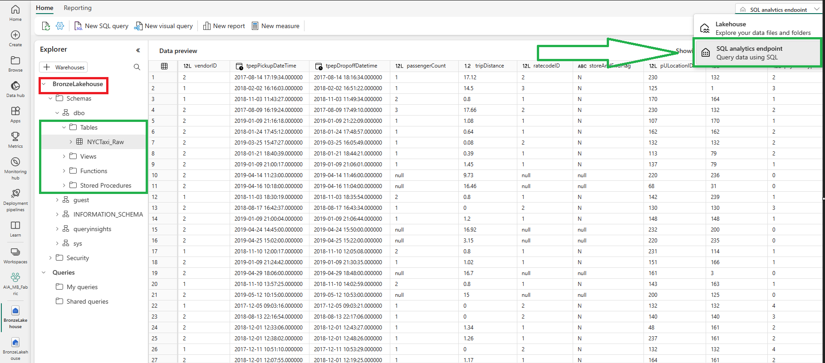This screenshot has height=363, width=825.
Task: Collapse the Tables folder
Action: pos(64,127)
